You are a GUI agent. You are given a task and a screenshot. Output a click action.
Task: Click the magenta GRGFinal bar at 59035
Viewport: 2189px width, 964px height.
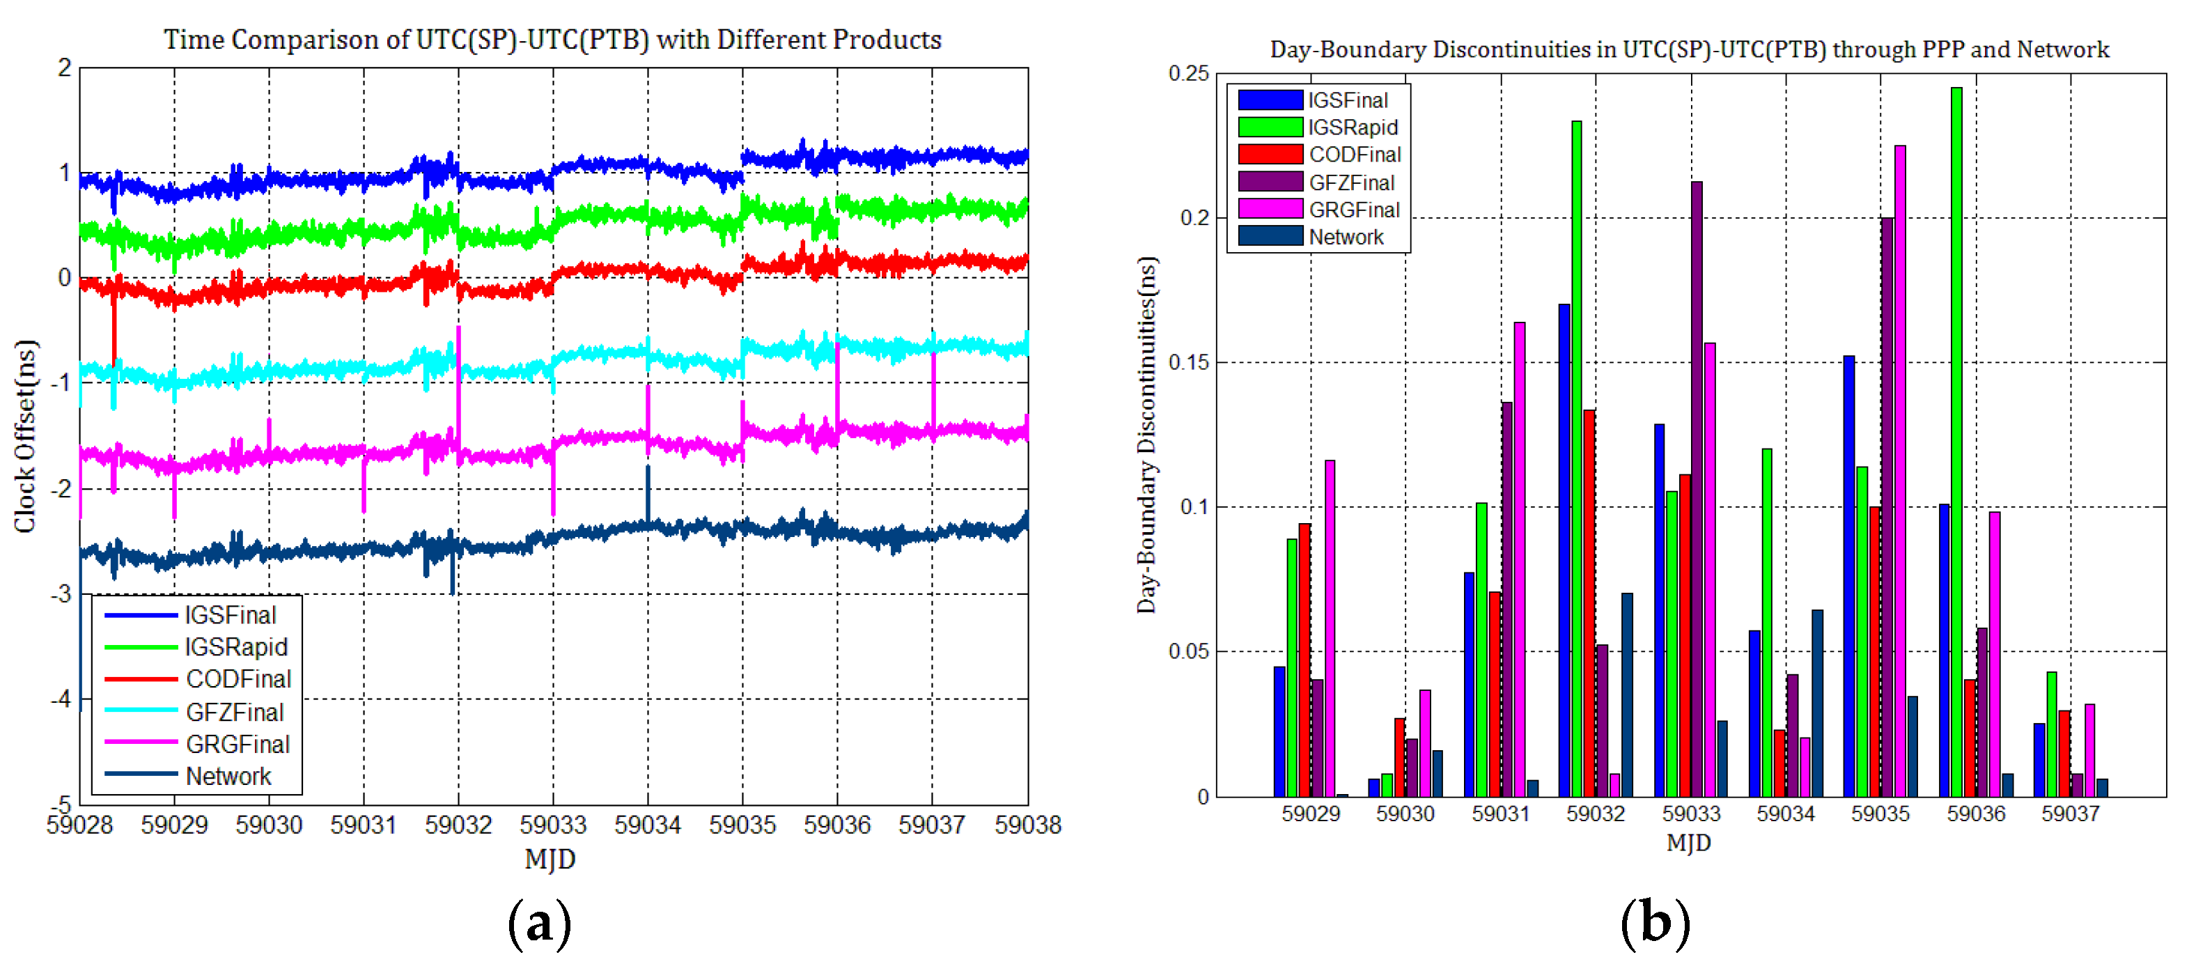(x=1899, y=470)
